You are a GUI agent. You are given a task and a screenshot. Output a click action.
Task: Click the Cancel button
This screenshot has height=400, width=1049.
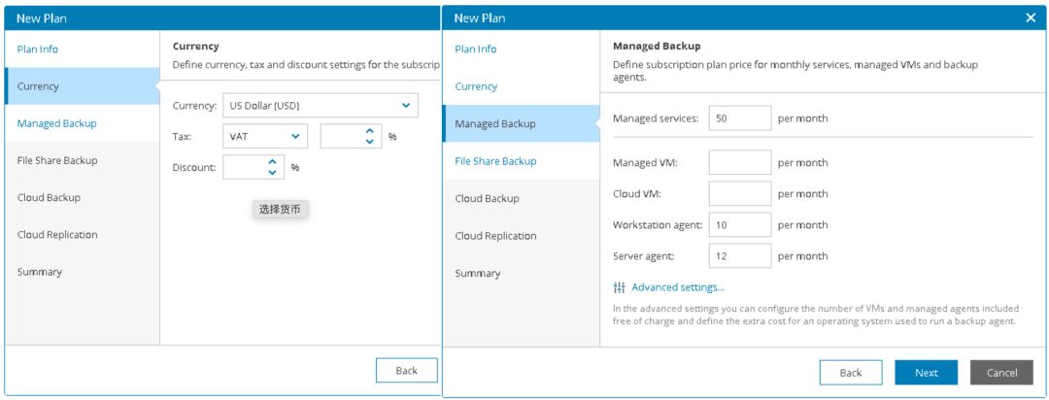(1001, 373)
